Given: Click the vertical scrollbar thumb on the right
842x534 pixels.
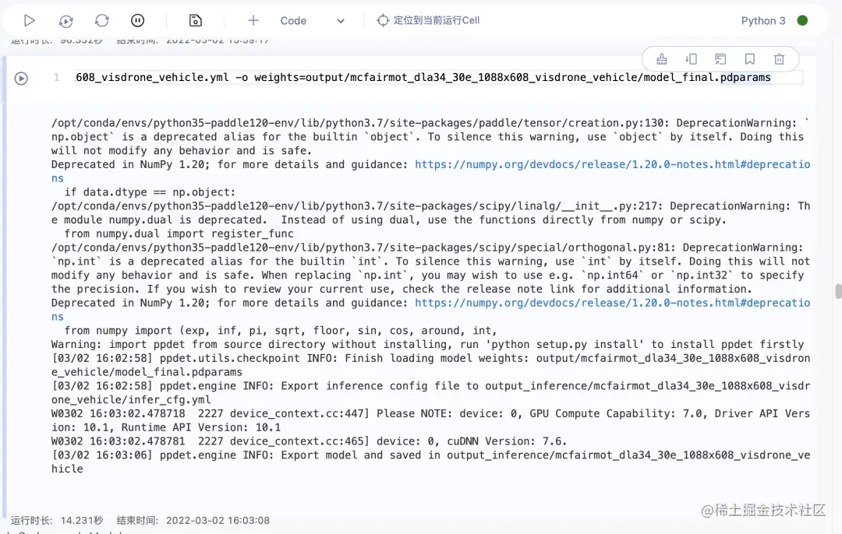Looking at the screenshot, I should point(838,291).
